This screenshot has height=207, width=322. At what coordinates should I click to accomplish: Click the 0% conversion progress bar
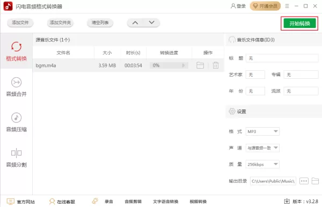click(x=169, y=65)
